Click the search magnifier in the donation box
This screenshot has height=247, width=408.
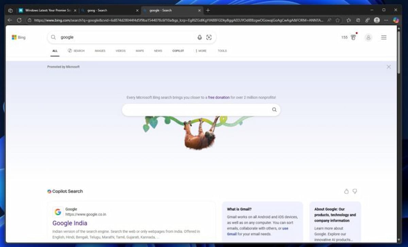pyautogui.click(x=274, y=110)
